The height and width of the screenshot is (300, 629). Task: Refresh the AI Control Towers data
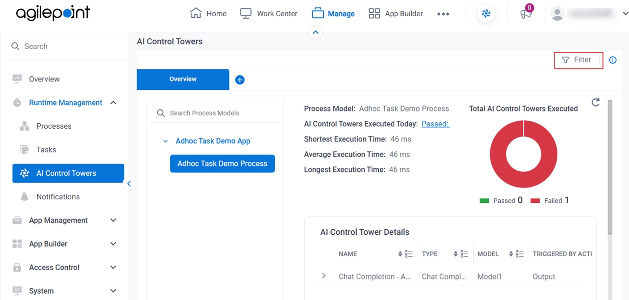596,102
